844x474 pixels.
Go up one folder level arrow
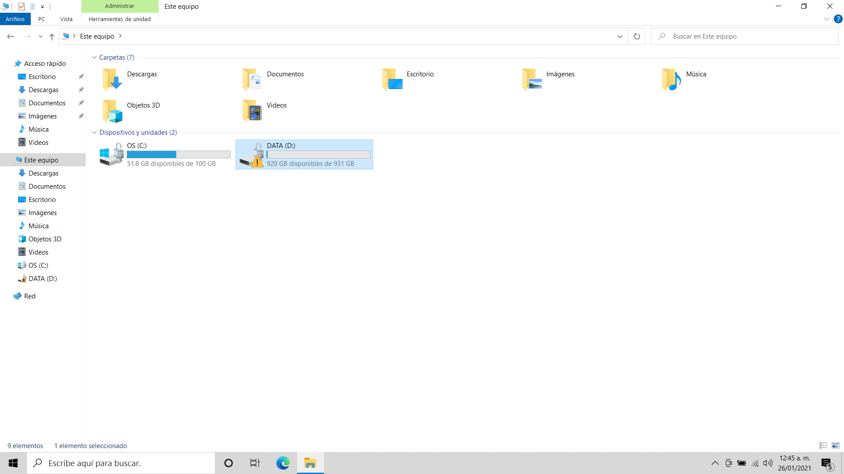52,36
